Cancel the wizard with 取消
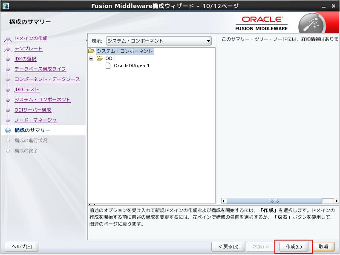This screenshot has width=340, height=255. (x=323, y=246)
